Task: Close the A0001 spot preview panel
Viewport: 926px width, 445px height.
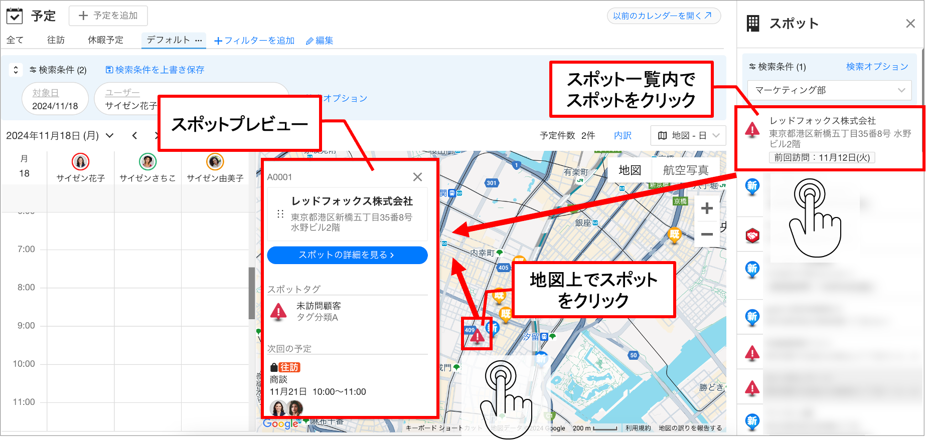Action: pyautogui.click(x=417, y=177)
